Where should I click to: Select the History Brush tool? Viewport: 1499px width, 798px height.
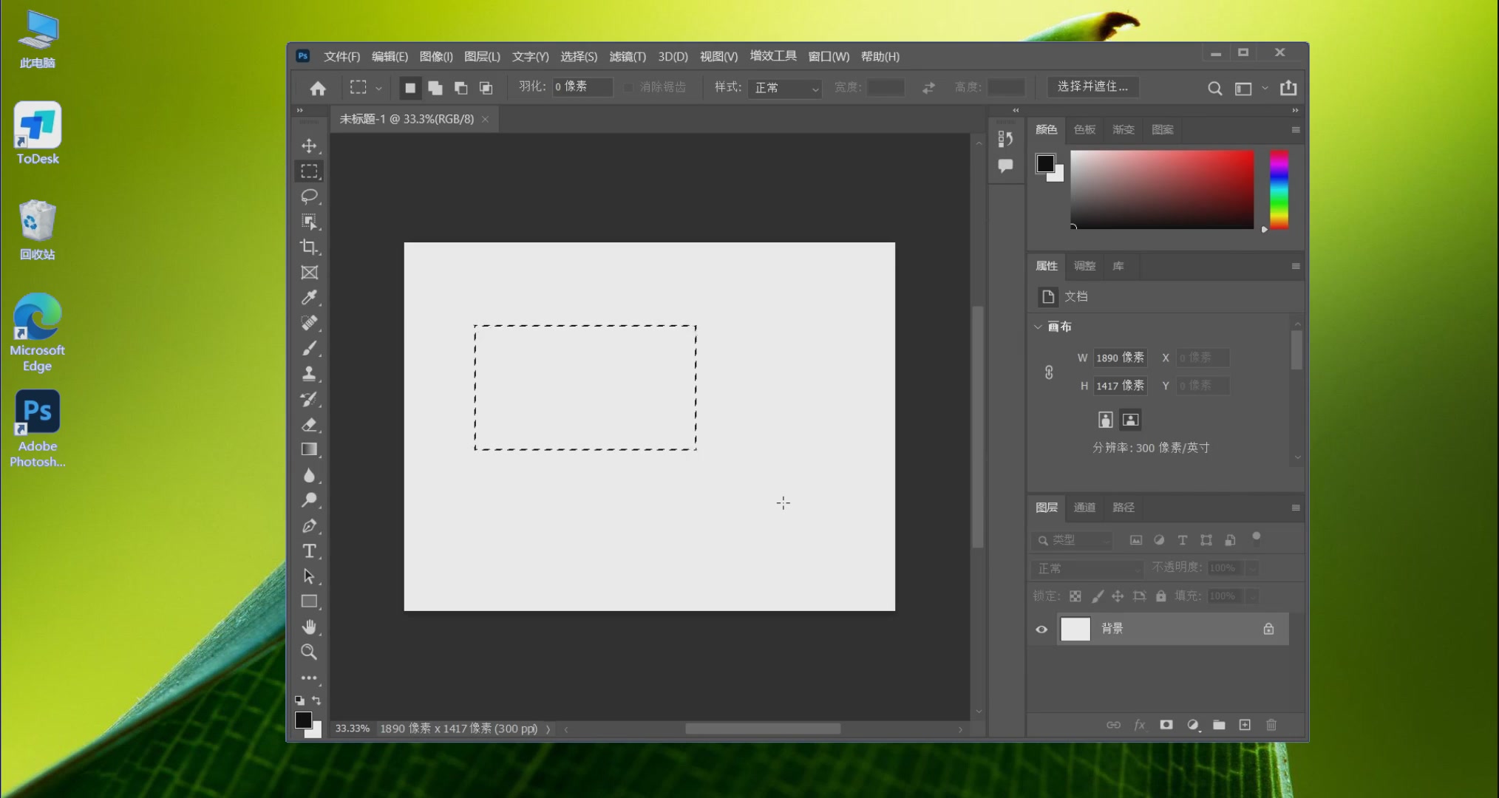point(309,399)
